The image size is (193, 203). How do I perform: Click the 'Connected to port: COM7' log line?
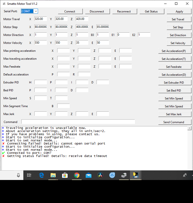point(29,153)
